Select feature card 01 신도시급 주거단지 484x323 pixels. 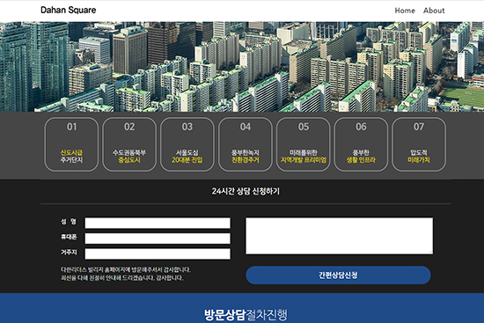point(71,144)
